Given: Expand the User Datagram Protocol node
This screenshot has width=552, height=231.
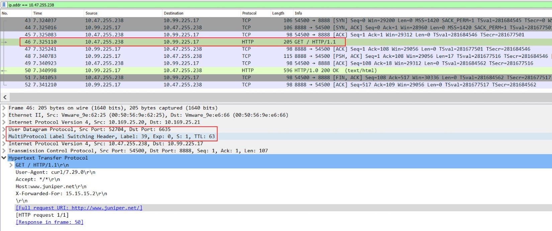Looking at the screenshot, I should pos(4,129).
